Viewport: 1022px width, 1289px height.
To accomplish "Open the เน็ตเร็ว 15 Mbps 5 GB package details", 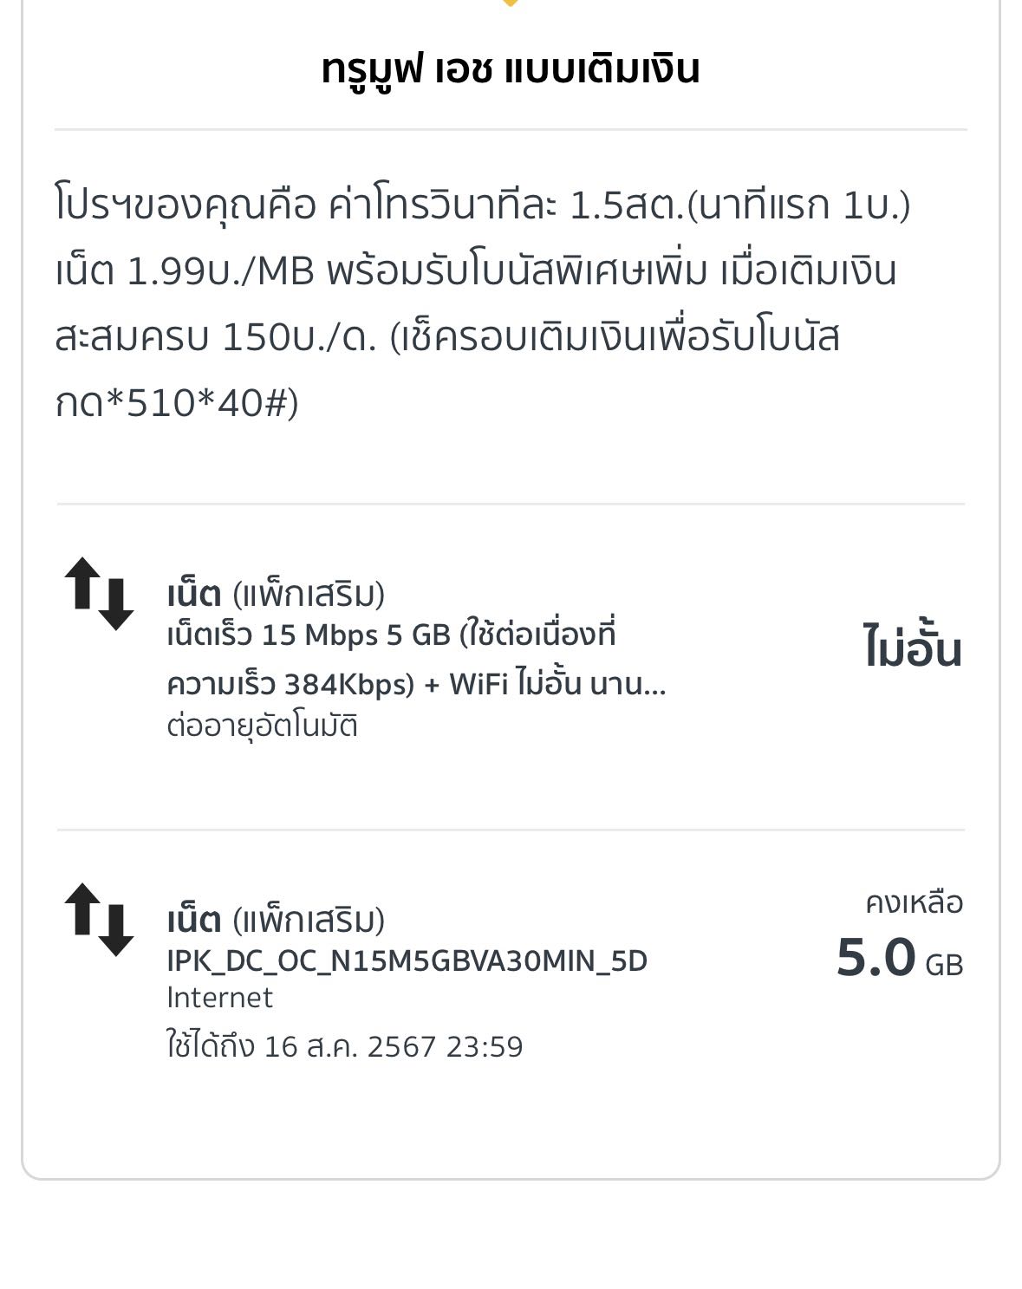I will point(390,635).
